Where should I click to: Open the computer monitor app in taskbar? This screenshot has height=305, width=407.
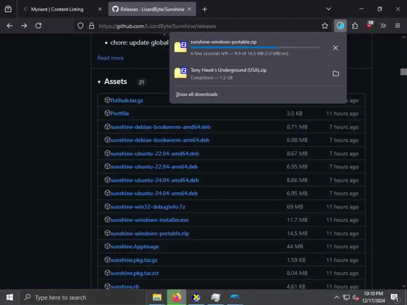click(x=215, y=297)
